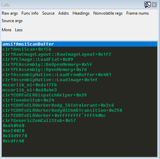Select the COMToCLRWorkerBodyWithADTransition+0x258 frame
The height and width of the screenshot is (159, 160).
point(80,110)
